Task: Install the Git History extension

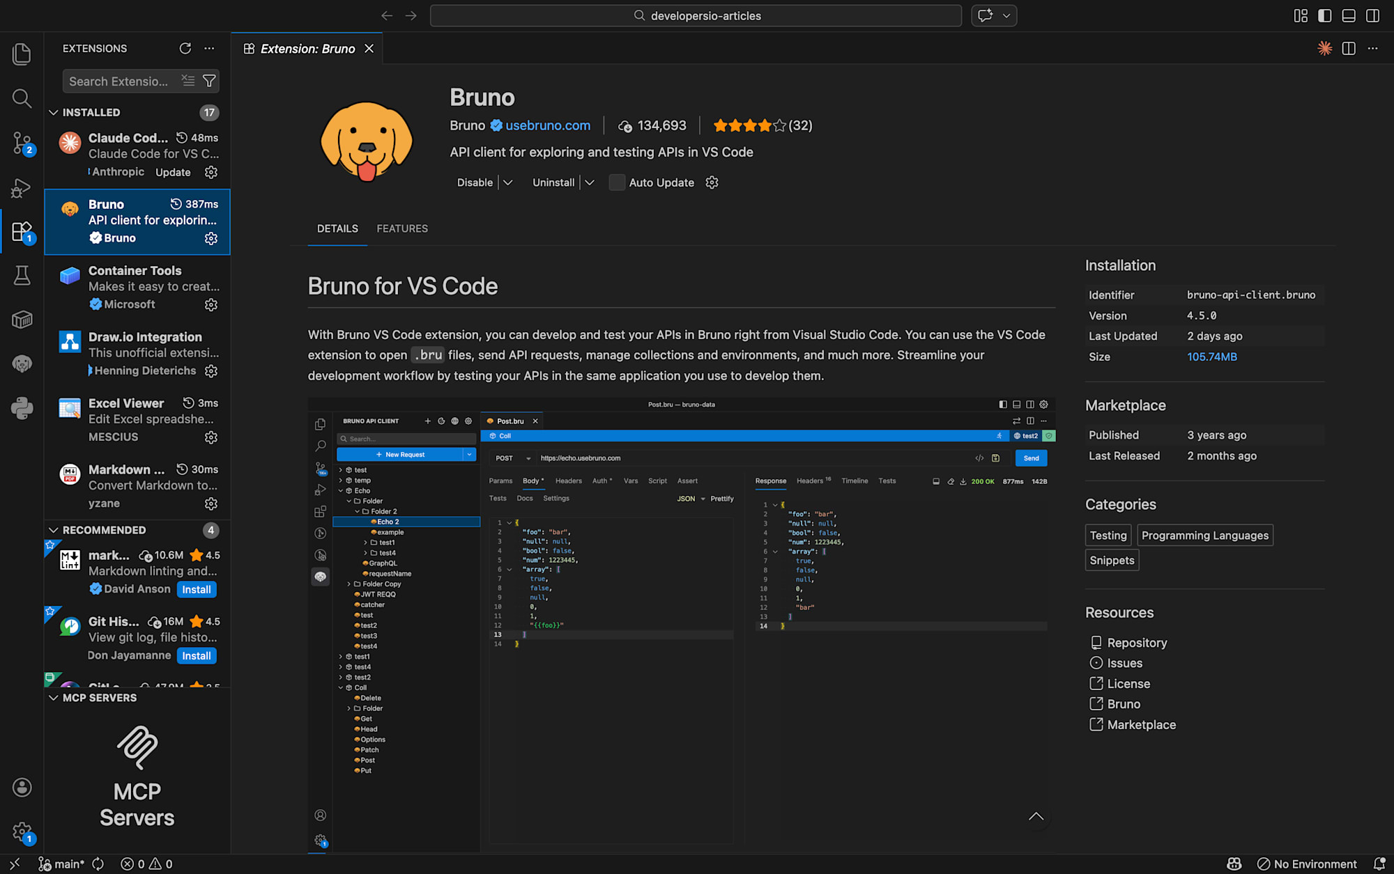Action: coord(197,655)
